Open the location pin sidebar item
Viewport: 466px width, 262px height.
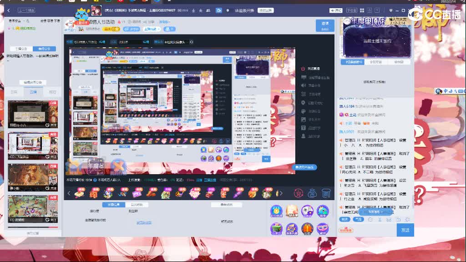click(x=304, y=103)
